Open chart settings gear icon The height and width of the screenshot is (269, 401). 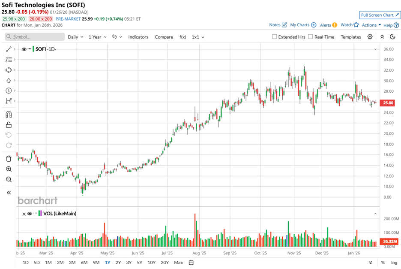370,36
